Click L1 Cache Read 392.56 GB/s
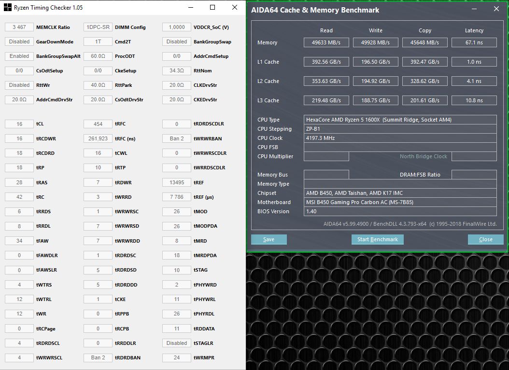The image size is (509, 370). [326, 62]
